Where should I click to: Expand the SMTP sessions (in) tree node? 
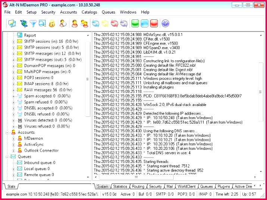coord(13,42)
